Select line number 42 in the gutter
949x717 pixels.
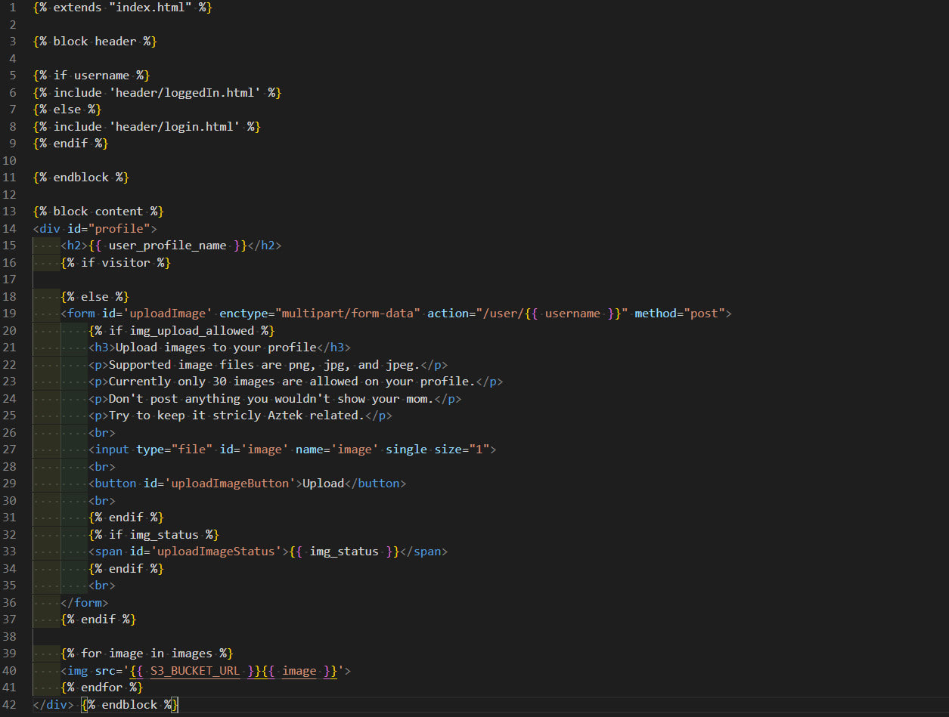pos(9,704)
